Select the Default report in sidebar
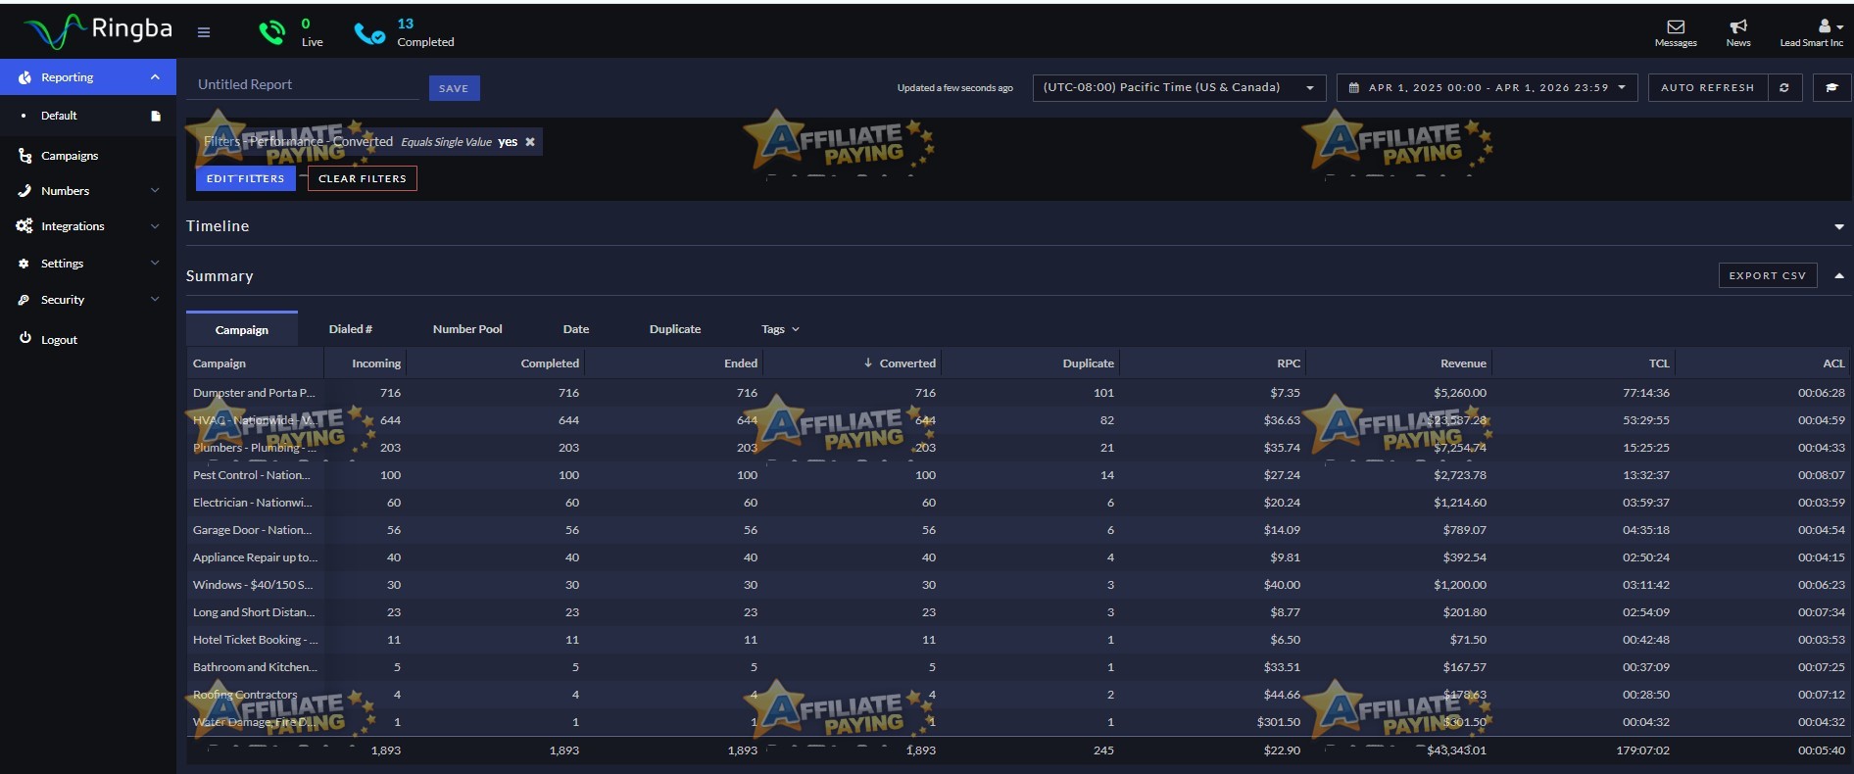Viewport: 1854px width, 774px height. pos(59,116)
